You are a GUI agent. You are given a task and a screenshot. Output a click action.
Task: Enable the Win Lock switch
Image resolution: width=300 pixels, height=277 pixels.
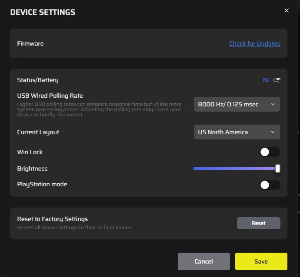coord(270,152)
